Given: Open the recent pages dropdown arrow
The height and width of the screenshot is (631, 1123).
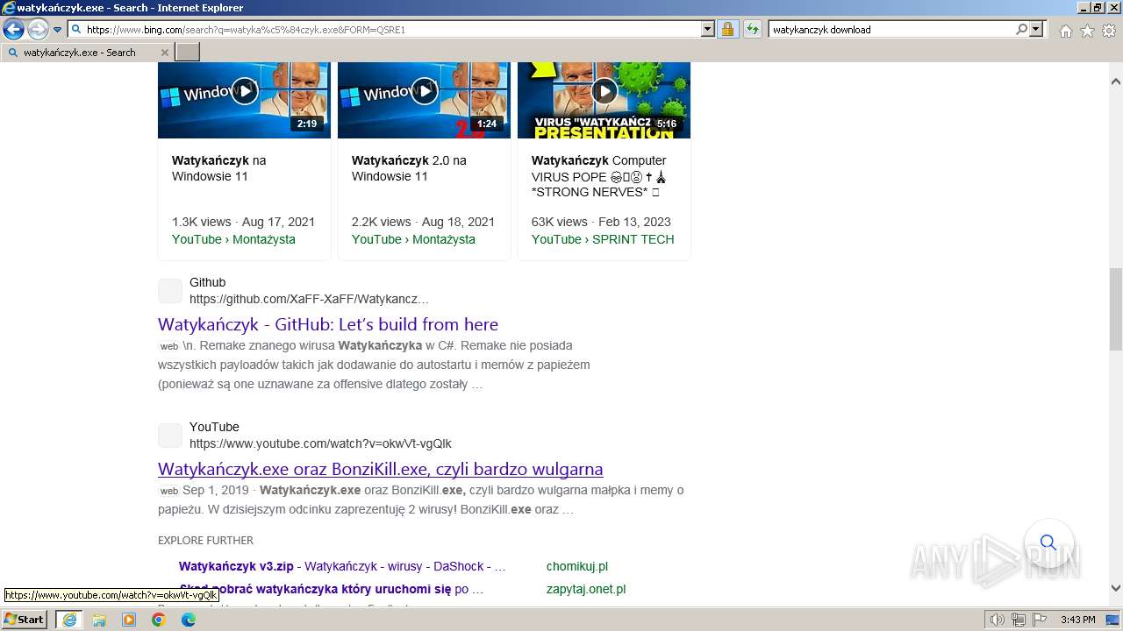Looking at the screenshot, I should tap(57, 30).
